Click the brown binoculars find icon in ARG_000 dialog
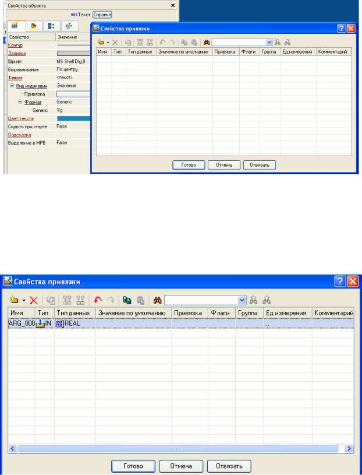 pyautogui.click(x=158, y=300)
